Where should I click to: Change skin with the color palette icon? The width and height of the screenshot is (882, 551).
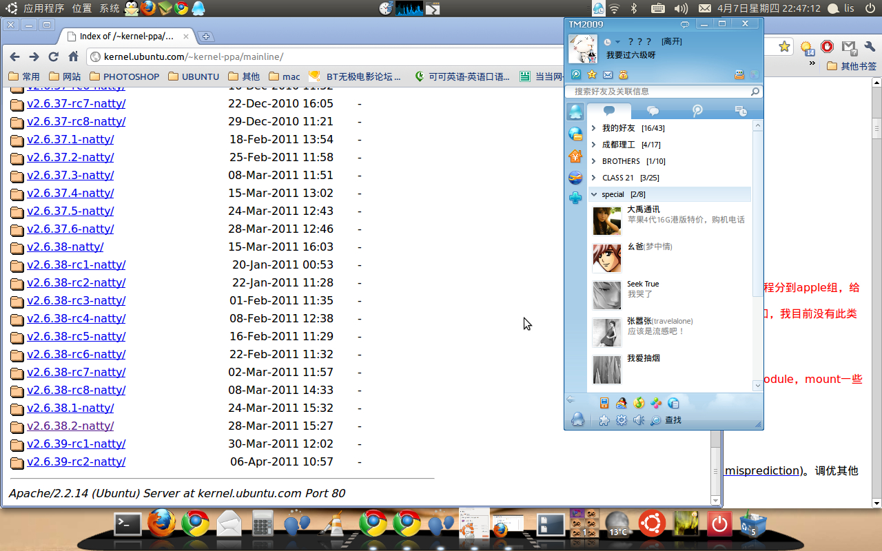pyautogui.click(x=755, y=74)
